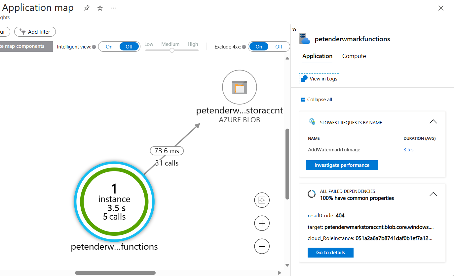Mark Application map as favorite with star

[x=100, y=8]
